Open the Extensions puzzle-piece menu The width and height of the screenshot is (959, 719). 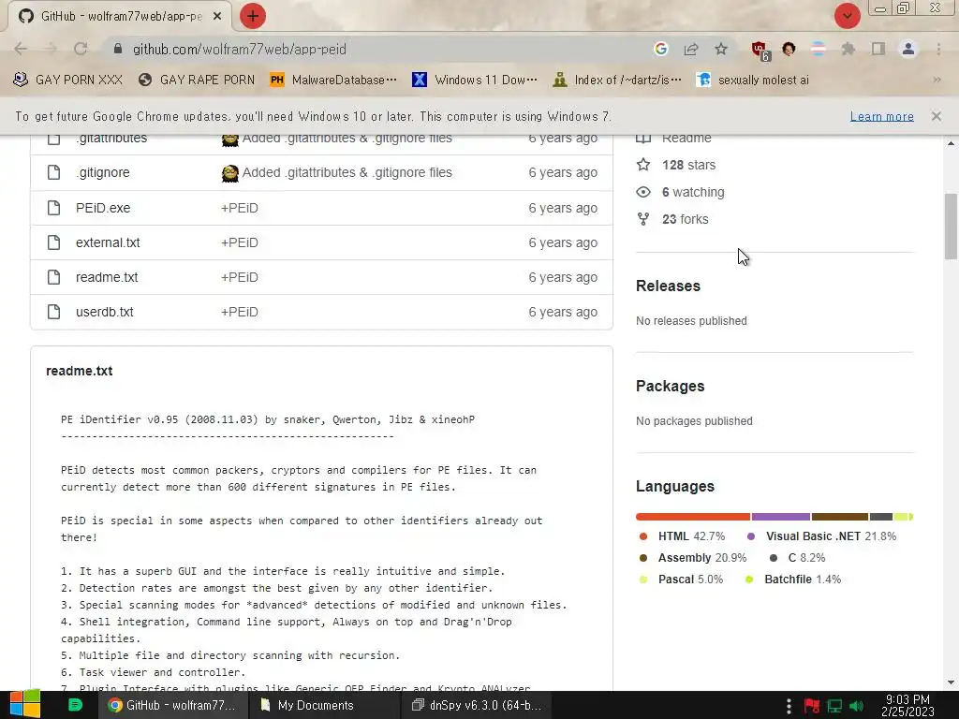pos(848,49)
